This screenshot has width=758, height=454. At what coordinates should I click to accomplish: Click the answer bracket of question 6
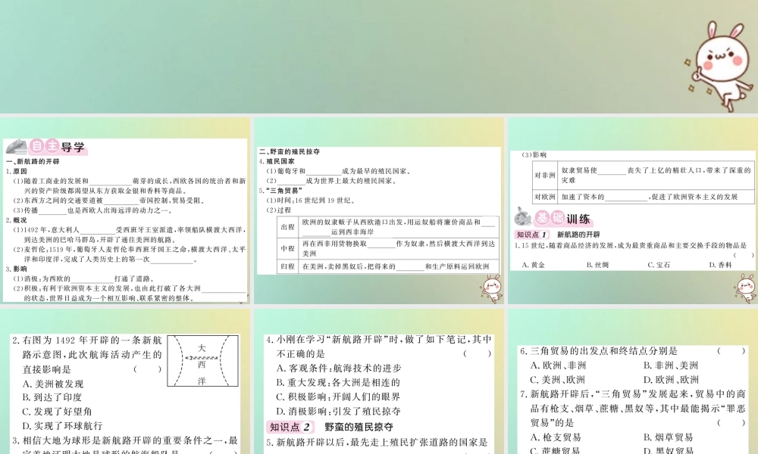(x=731, y=351)
